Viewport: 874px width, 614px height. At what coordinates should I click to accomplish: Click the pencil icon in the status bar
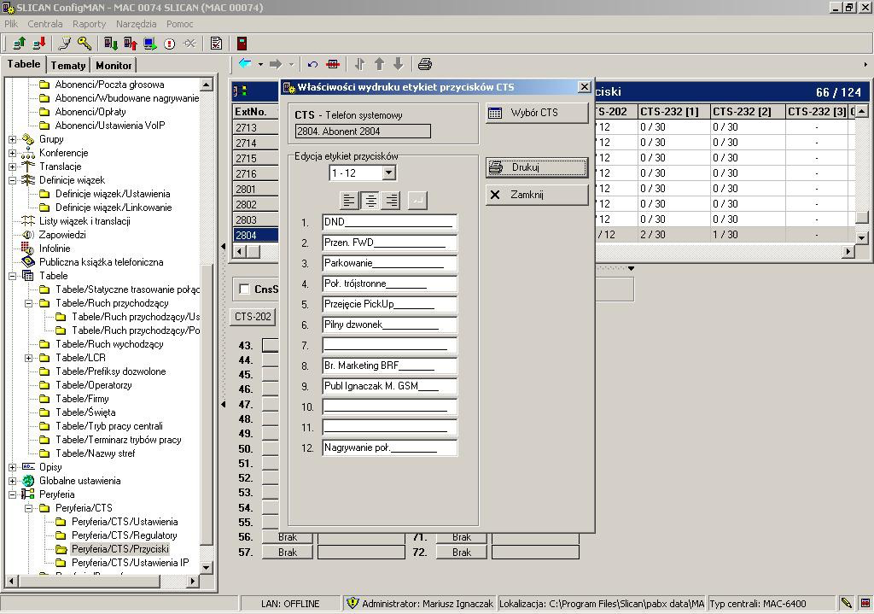tap(846, 603)
